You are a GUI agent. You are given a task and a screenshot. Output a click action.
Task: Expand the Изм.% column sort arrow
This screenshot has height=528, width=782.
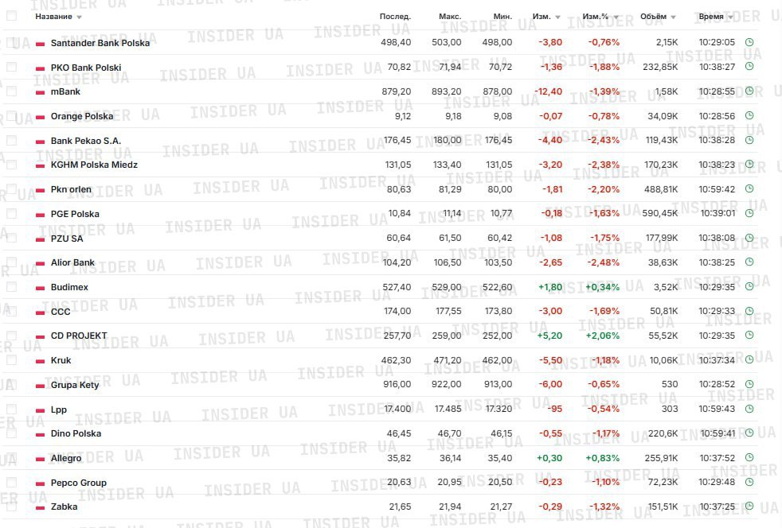[616, 17]
